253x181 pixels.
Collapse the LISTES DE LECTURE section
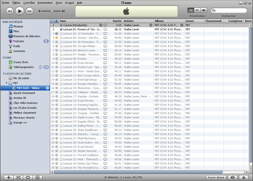point(4,74)
